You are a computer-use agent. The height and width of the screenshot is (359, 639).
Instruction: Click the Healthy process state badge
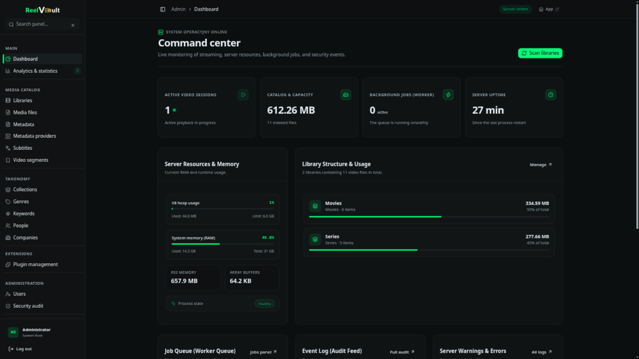coord(265,303)
